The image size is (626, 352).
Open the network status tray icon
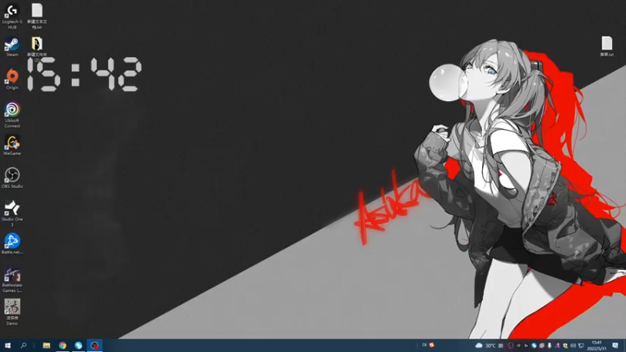581,346
